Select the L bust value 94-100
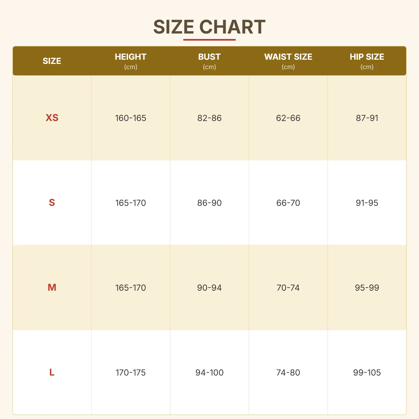Screen dimensions: 419x419 point(209,373)
